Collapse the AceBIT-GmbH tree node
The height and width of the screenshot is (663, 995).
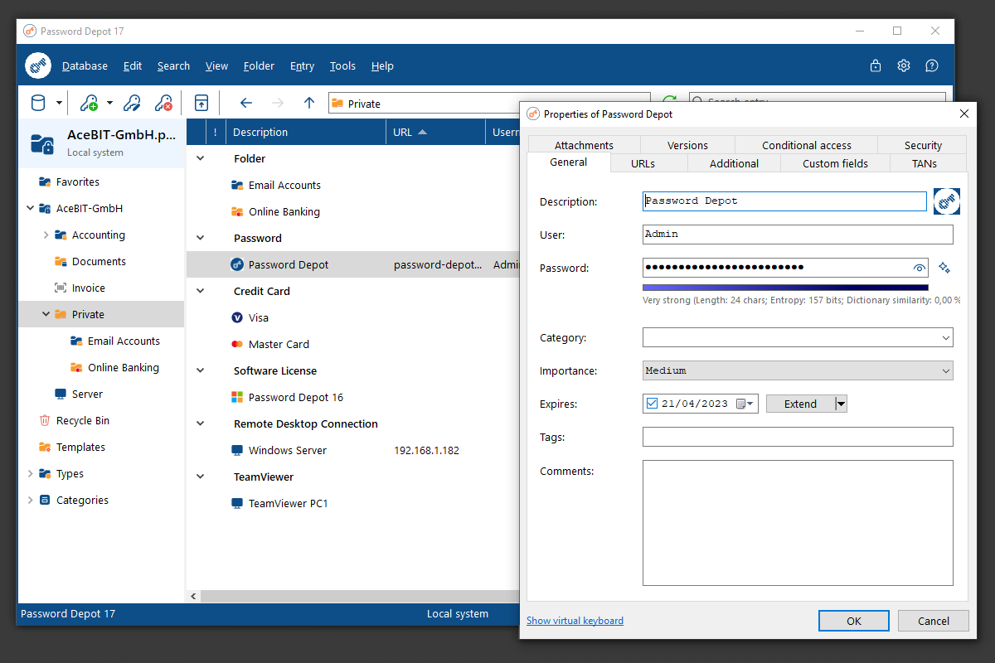coord(31,208)
